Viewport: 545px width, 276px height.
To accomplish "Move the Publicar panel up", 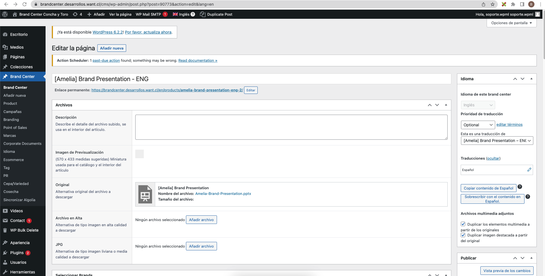I will click(x=515, y=258).
